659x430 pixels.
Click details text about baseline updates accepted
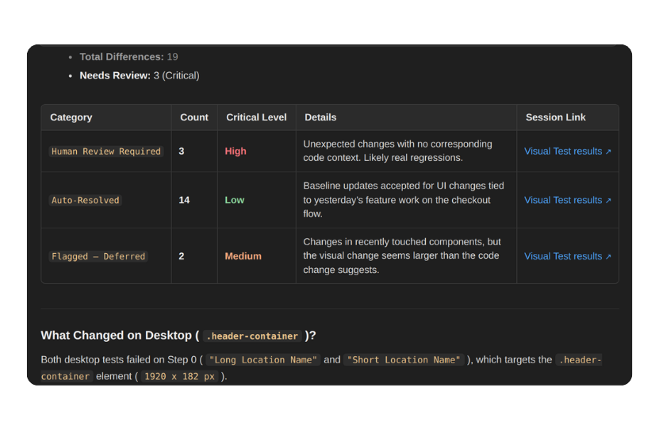pos(404,200)
